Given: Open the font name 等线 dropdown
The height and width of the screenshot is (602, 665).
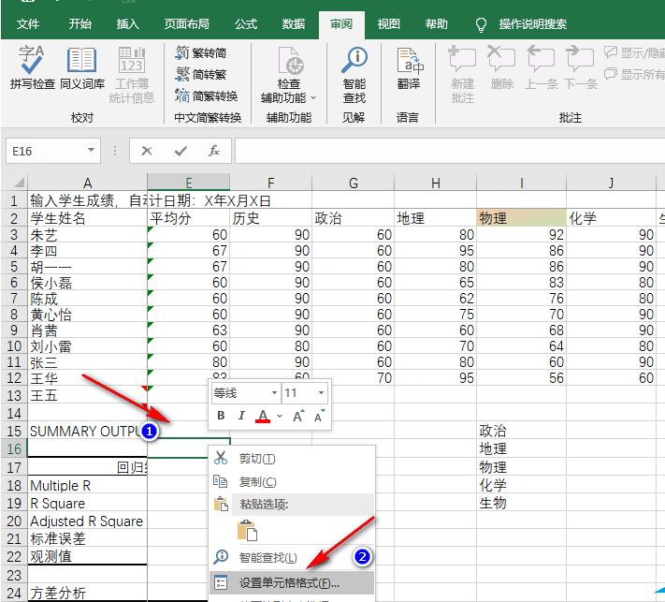Looking at the screenshot, I should [274, 393].
